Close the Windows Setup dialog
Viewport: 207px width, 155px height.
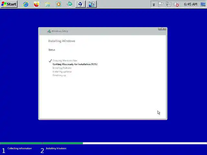[162, 29]
